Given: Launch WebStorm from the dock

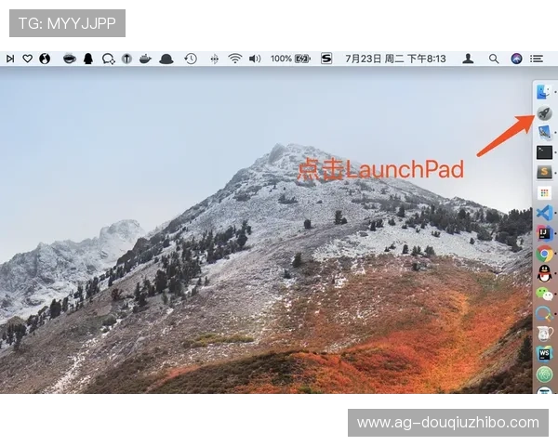Looking at the screenshot, I should click(544, 353).
